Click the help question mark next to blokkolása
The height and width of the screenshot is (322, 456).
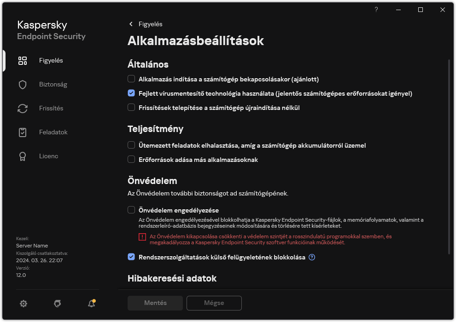pyautogui.click(x=312, y=257)
